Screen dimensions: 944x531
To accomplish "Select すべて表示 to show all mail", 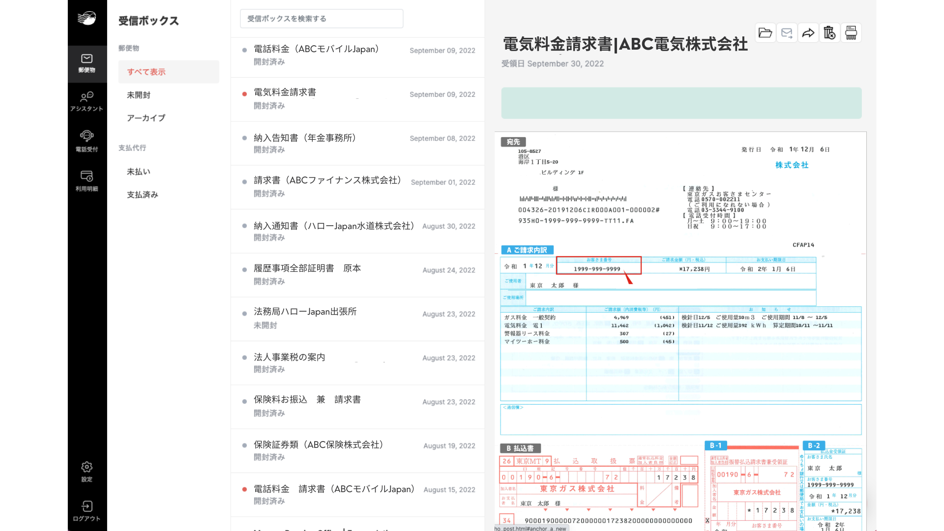I will [x=146, y=72].
